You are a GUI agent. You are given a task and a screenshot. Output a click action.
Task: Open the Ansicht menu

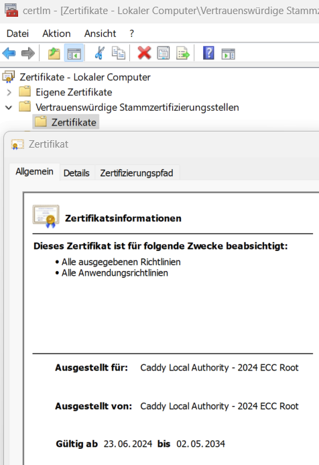click(x=100, y=34)
